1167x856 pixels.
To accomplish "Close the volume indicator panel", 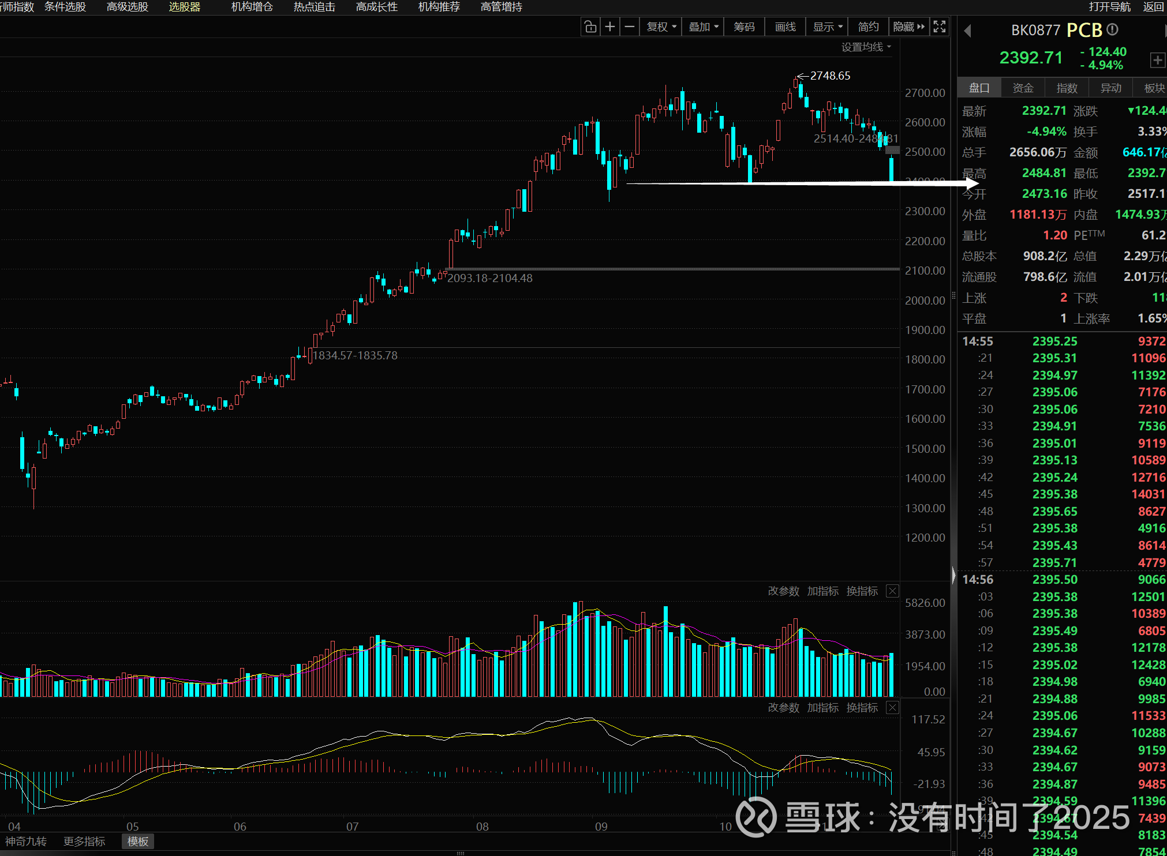I will coord(892,591).
